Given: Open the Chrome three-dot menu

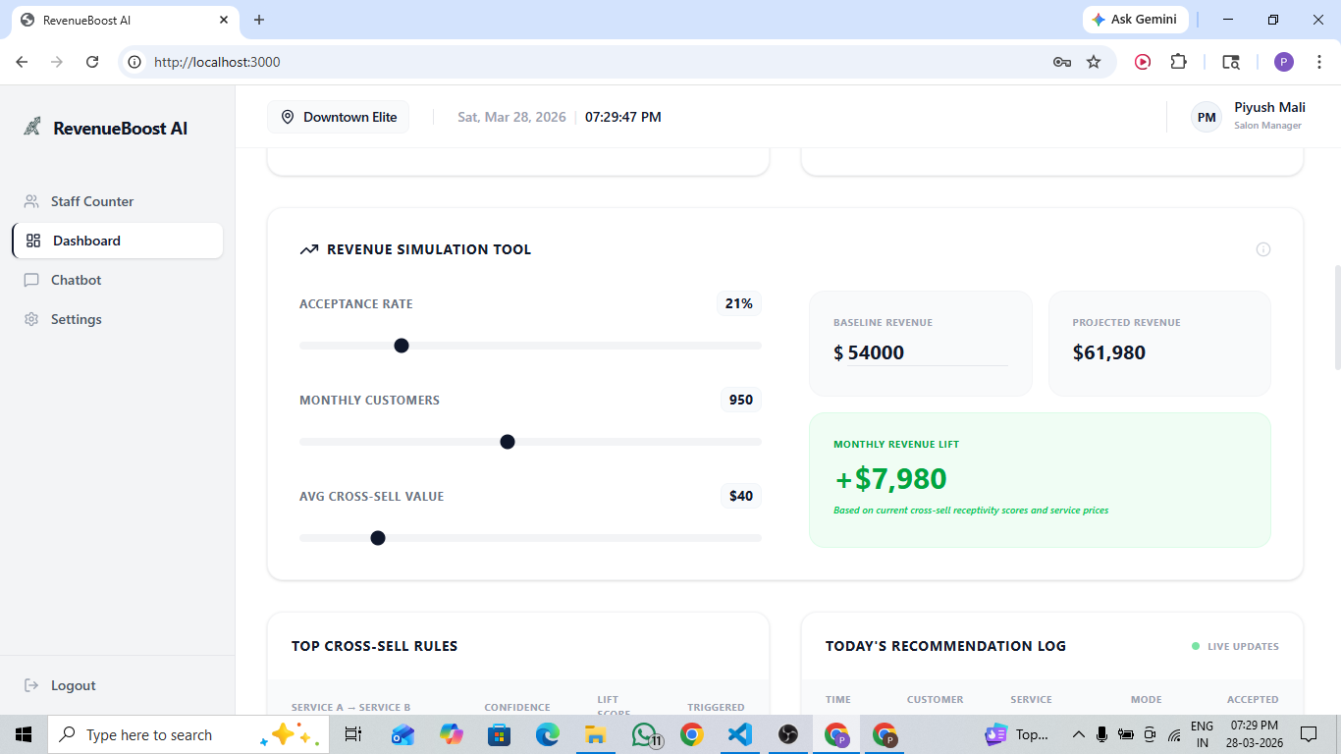Looking at the screenshot, I should [x=1319, y=62].
